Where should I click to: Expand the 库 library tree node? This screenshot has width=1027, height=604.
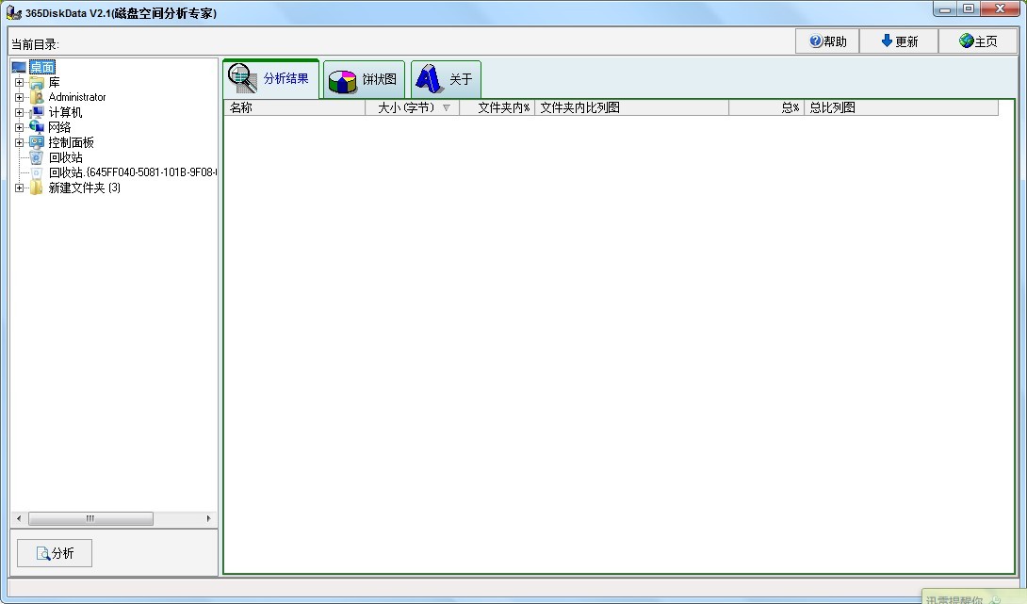(19, 83)
